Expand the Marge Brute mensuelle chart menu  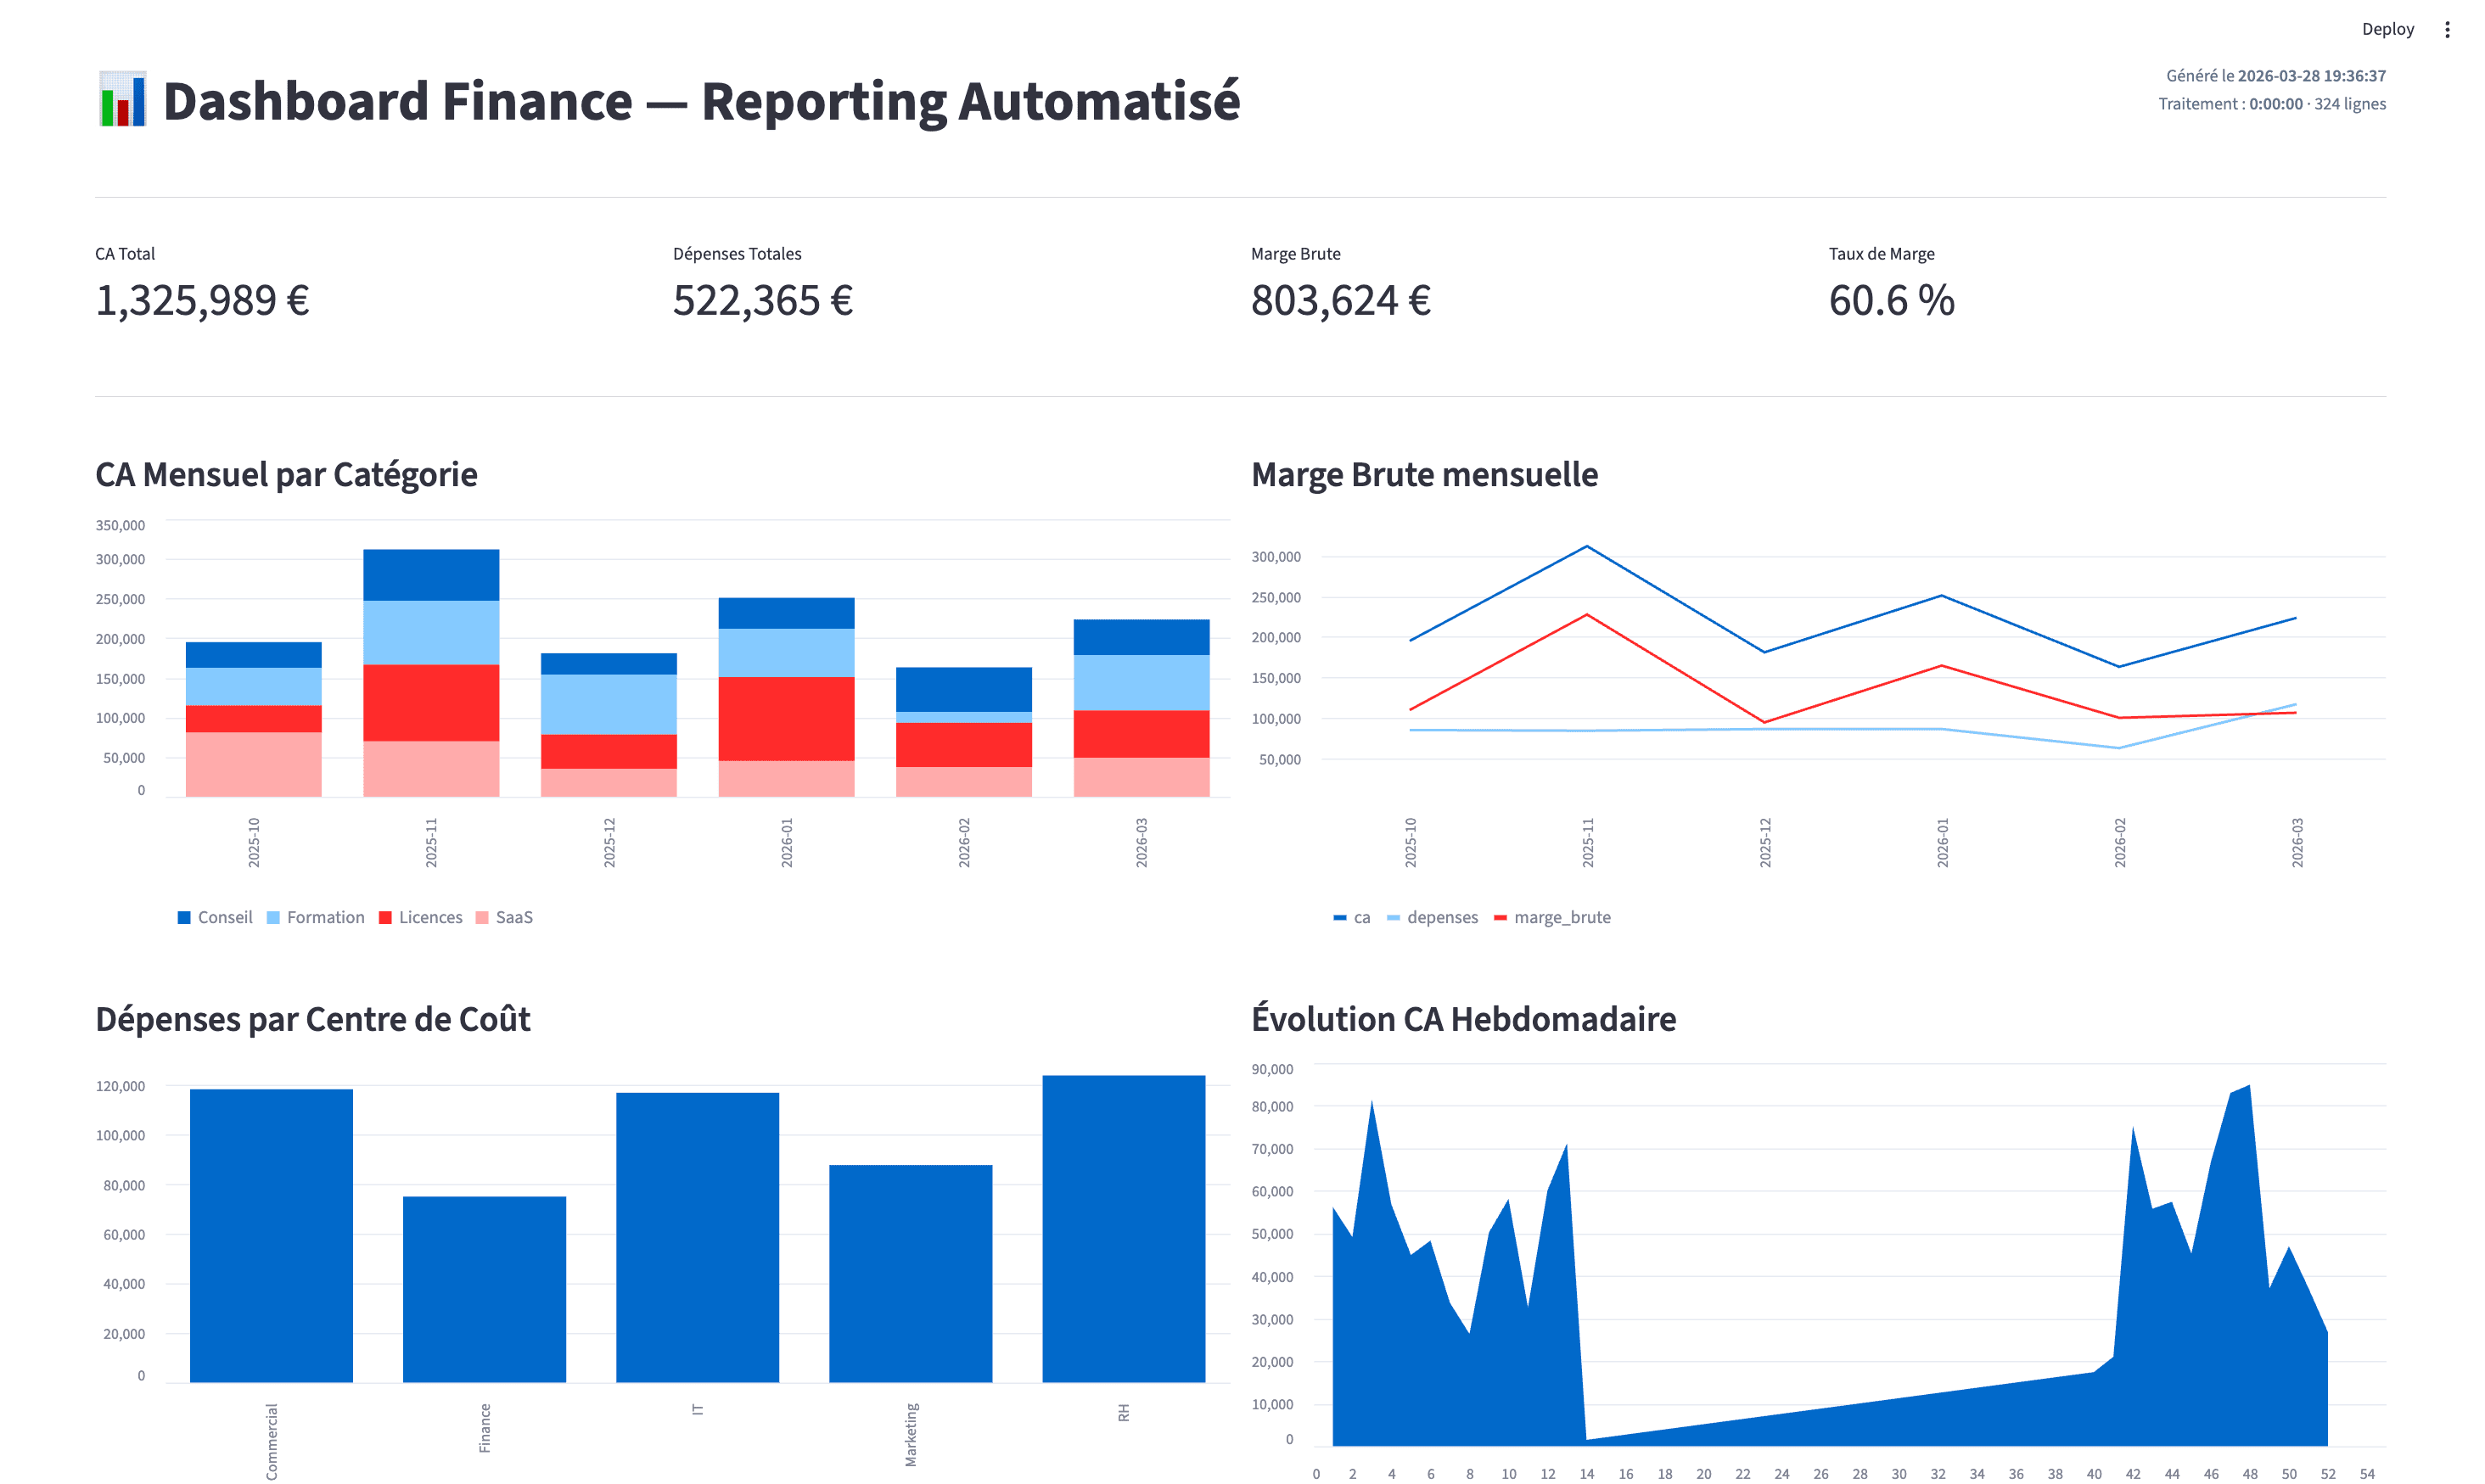1424,474
